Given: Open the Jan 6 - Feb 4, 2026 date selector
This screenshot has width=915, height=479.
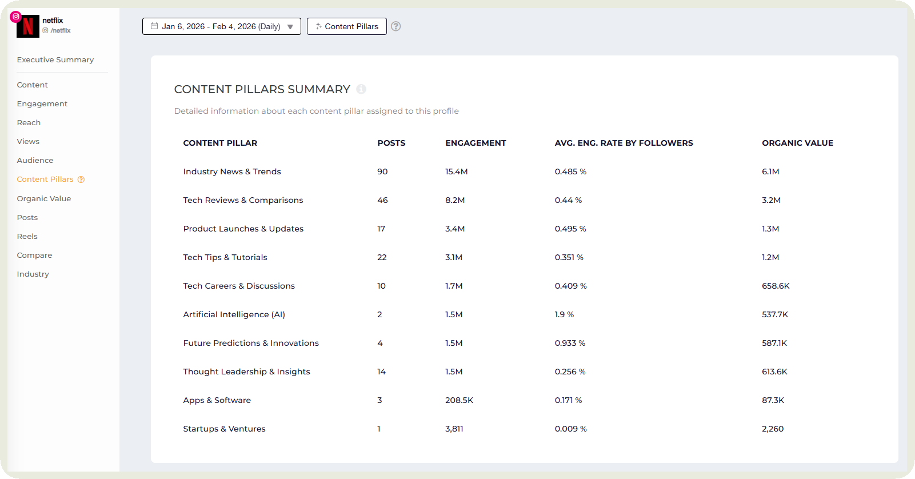Looking at the screenshot, I should point(222,26).
